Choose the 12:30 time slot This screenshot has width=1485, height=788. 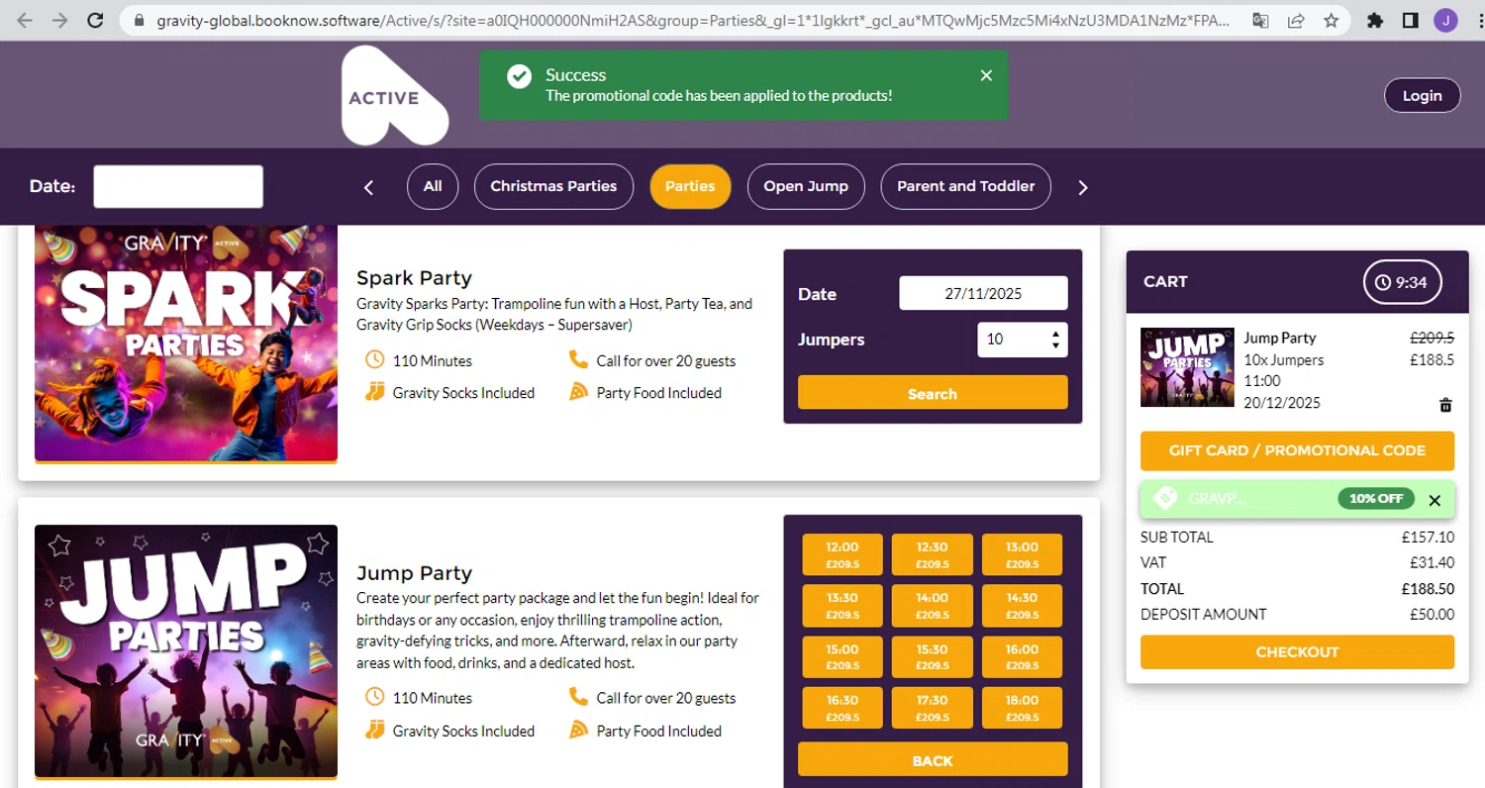tap(932, 554)
